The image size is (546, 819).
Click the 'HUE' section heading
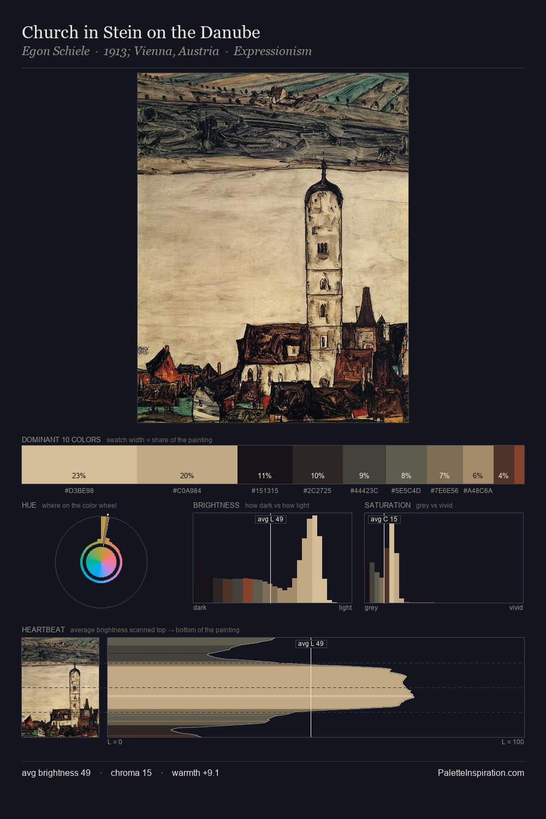[x=29, y=505]
